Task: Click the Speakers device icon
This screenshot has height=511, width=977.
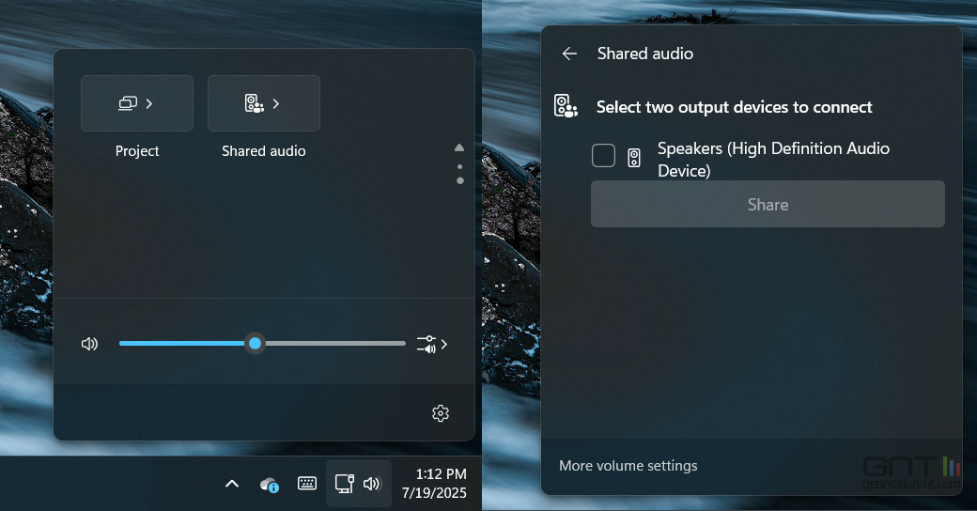Action: point(634,159)
